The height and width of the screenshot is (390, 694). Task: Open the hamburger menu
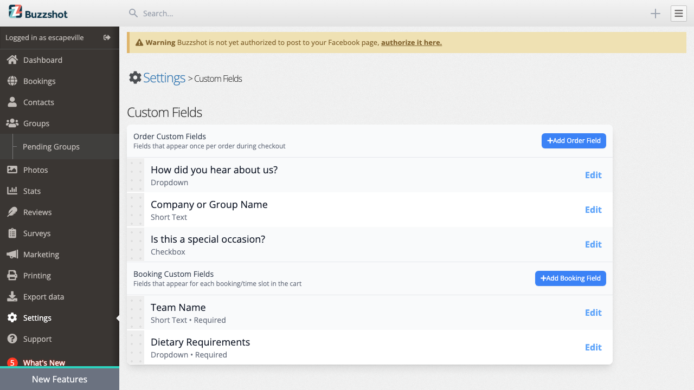pyautogui.click(x=678, y=14)
